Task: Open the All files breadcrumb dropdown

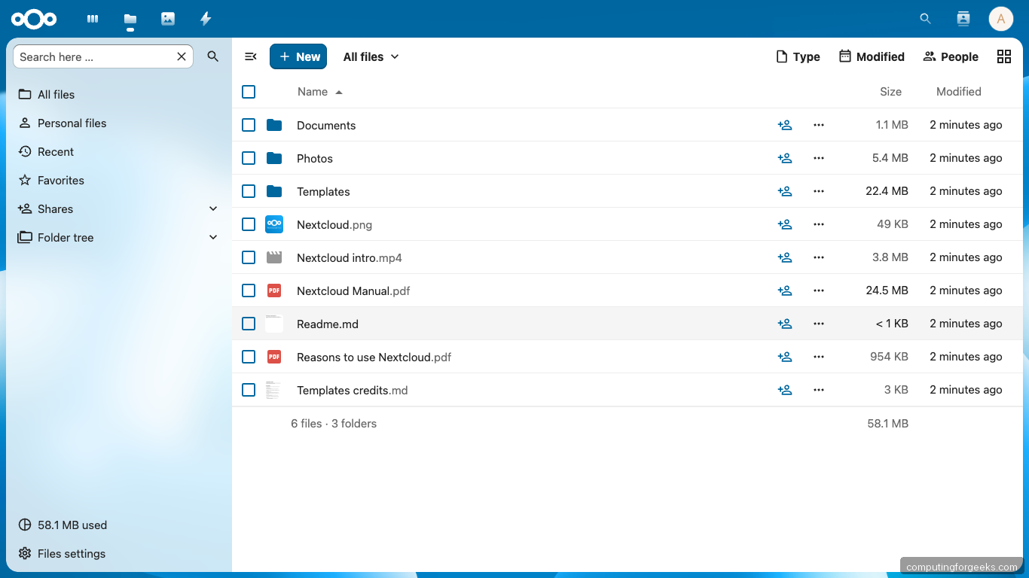Action: [x=371, y=56]
